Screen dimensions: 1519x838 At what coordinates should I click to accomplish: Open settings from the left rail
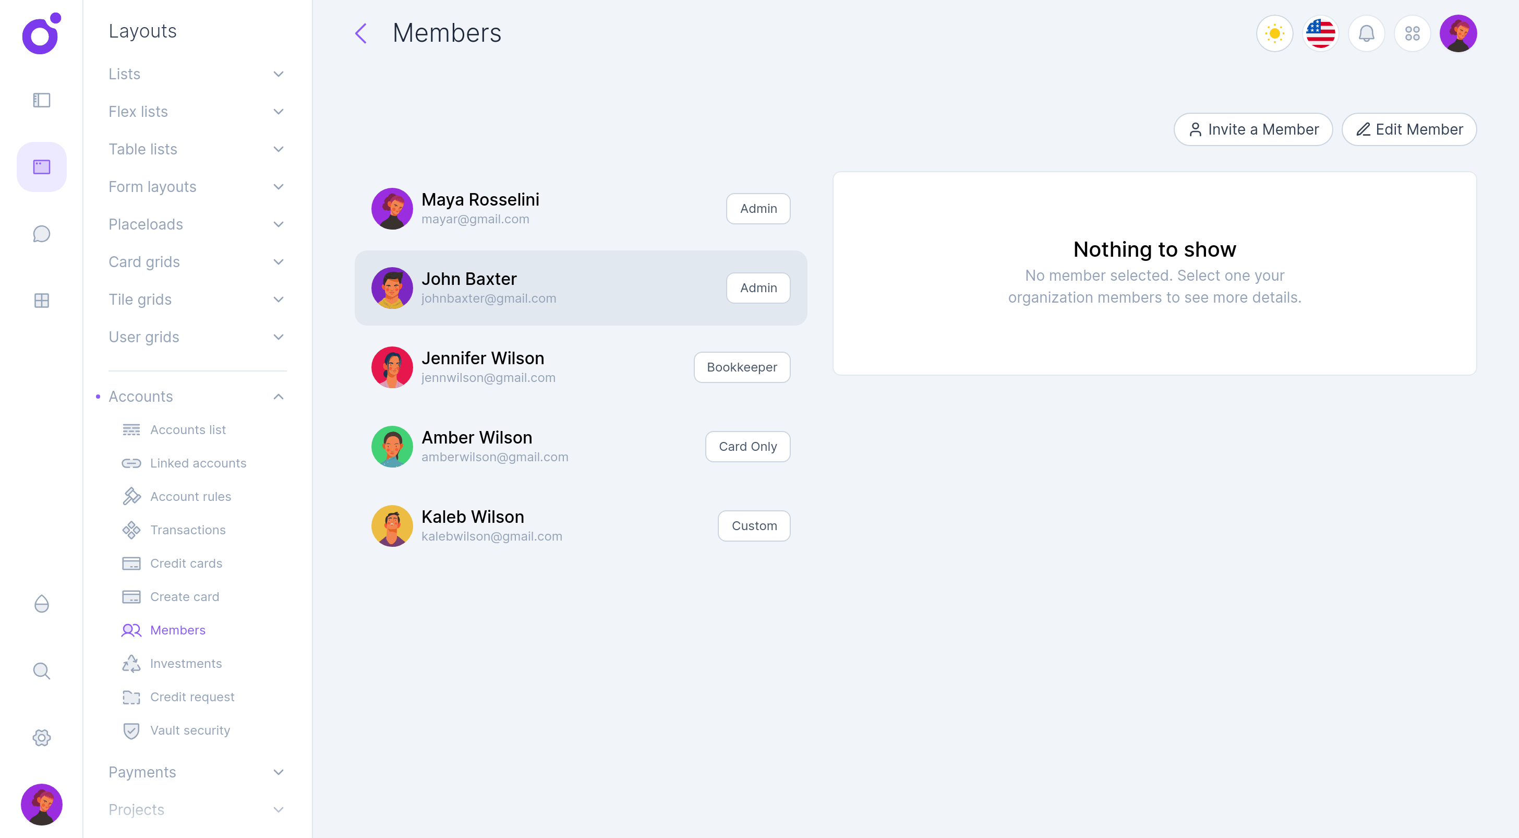[41, 737]
